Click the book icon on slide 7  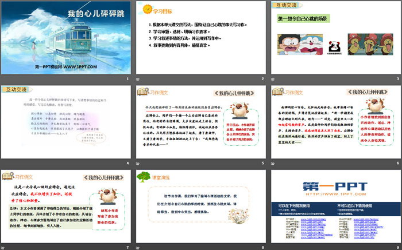point(7,176)
